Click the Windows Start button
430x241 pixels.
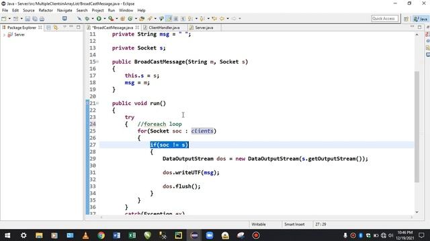(x=7, y=235)
